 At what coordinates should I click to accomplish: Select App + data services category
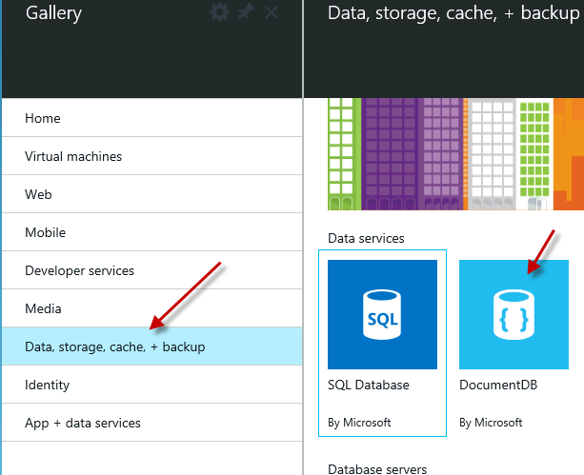(x=152, y=423)
